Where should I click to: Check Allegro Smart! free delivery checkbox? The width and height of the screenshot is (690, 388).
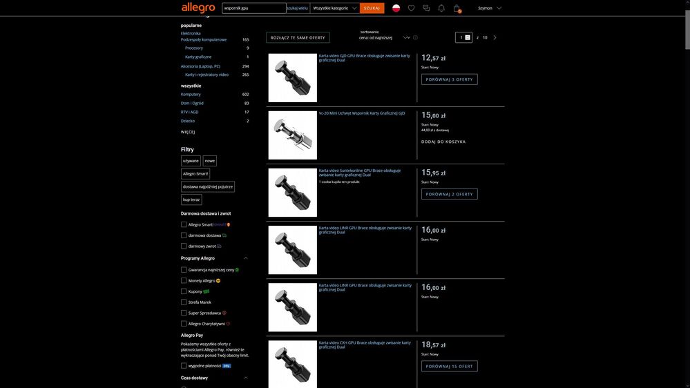tap(184, 225)
